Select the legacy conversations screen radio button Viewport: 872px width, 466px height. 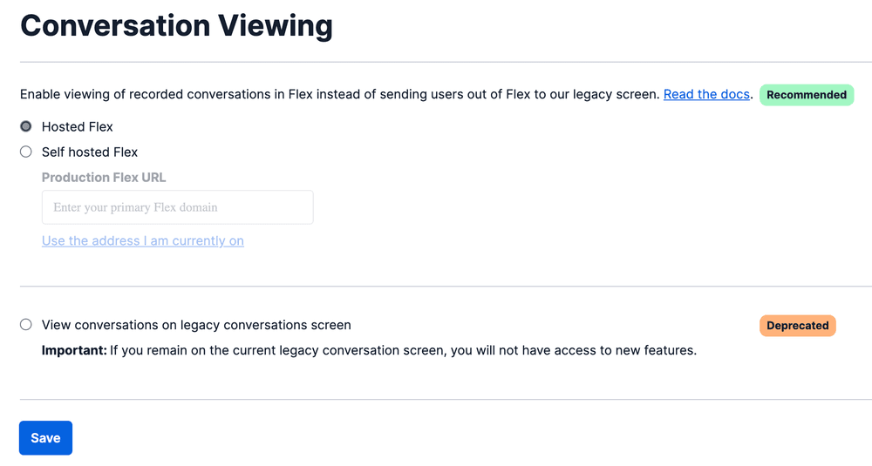pos(26,325)
